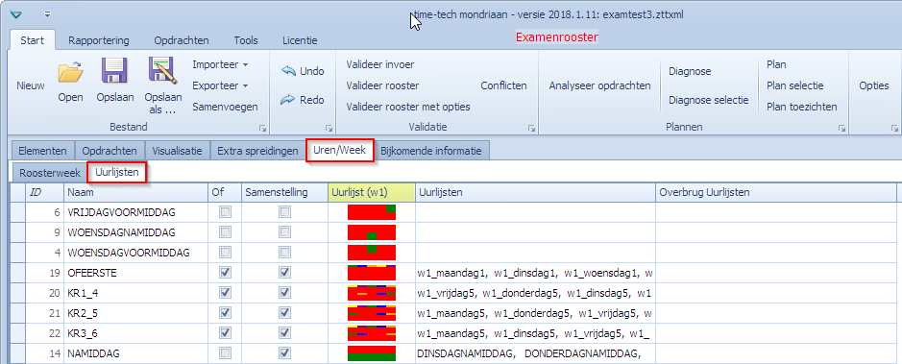Screen dimensions: 902x364
Task: Select the Uren/Week tab
Action: (x=340, y=151)
